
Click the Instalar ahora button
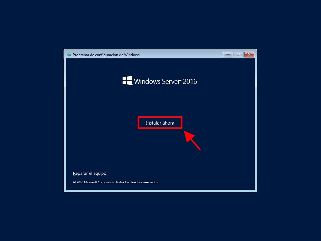click(x=160, y=123)
